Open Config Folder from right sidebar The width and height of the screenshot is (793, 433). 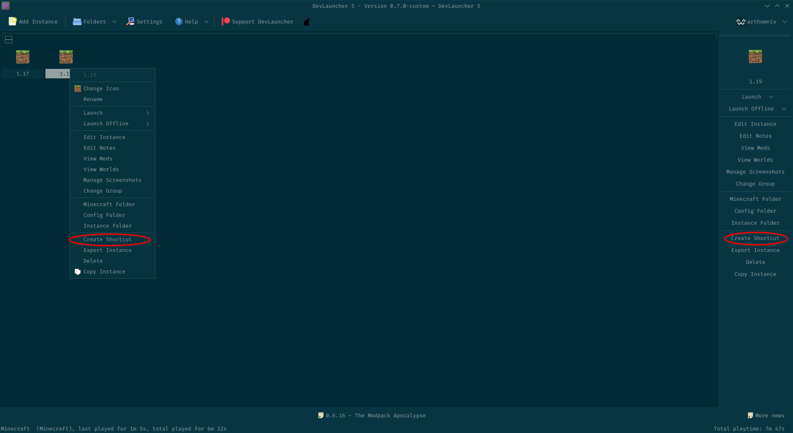pyautogui.click(x=755, y=211)
